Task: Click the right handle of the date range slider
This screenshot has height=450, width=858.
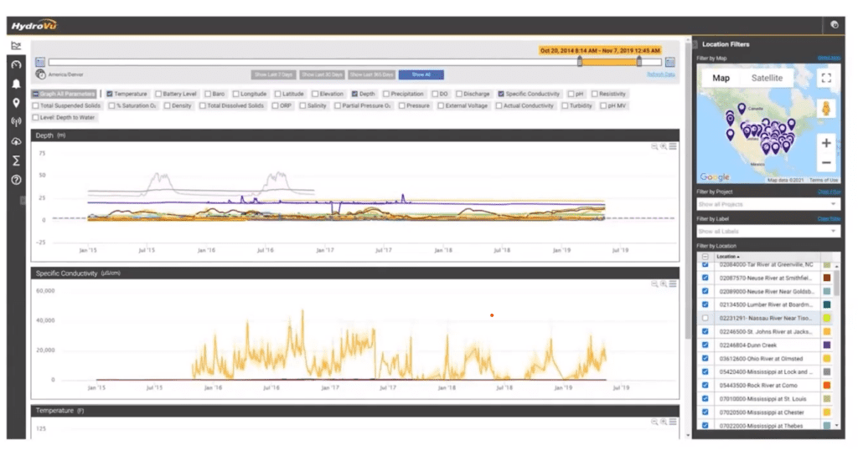Action: pos(638,62)
